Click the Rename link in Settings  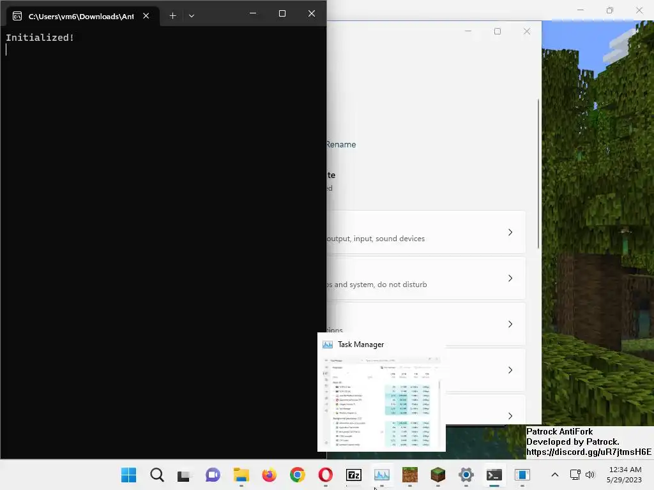click(x=341, y=145)
